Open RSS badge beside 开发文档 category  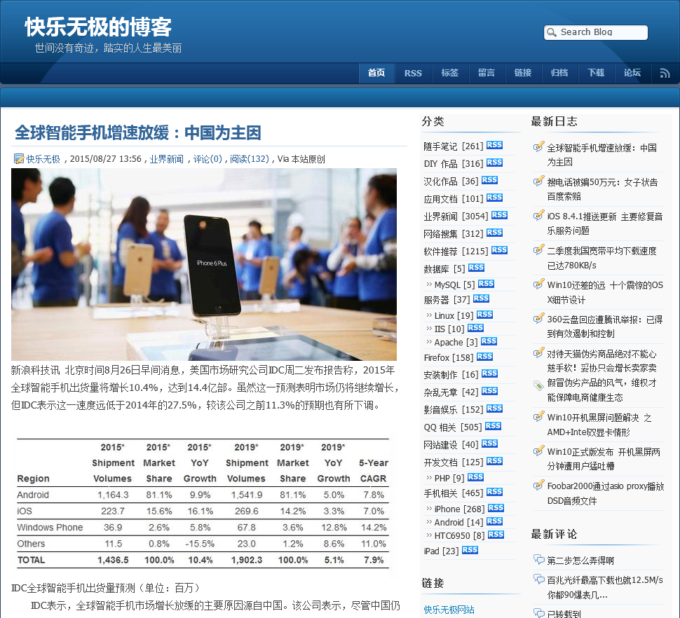494,461
